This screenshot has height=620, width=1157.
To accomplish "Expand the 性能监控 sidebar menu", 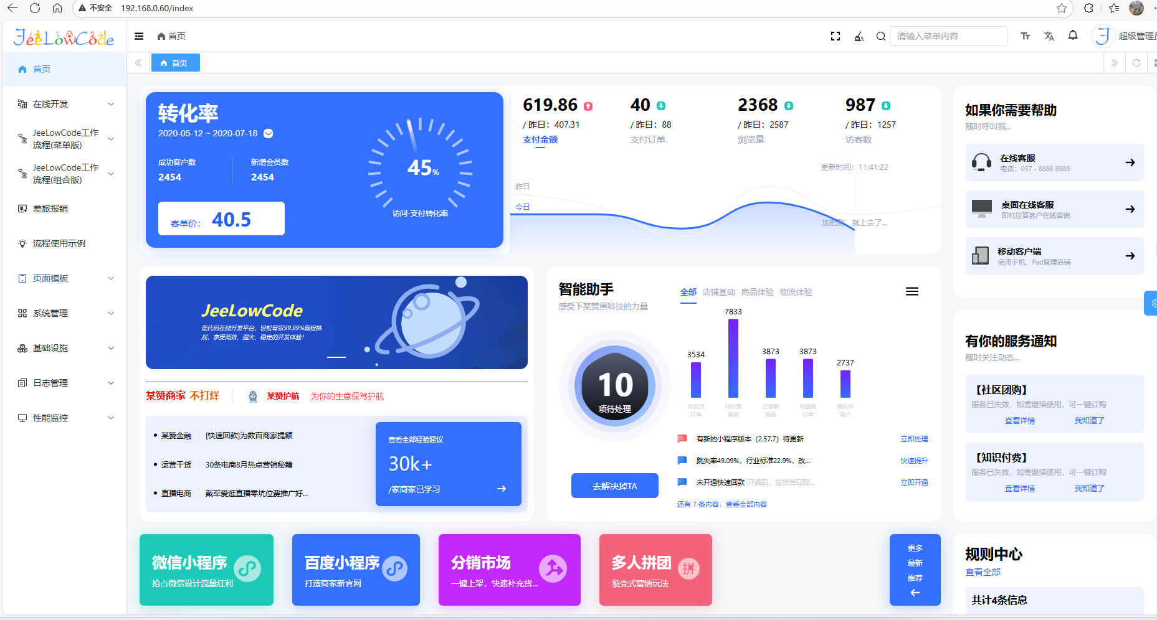I will 64,418.
